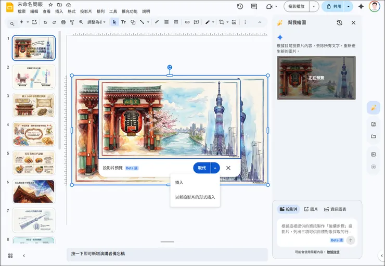Image resolution: width=385 pixels, height=266 pixels.
Task: Open the 瞭解詳情 link
Action: coord(333,252)
